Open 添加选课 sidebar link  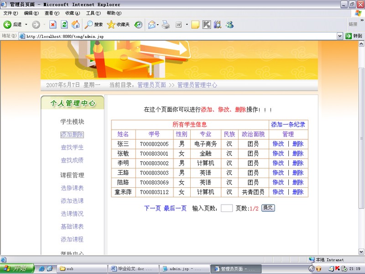click(72, 201)
